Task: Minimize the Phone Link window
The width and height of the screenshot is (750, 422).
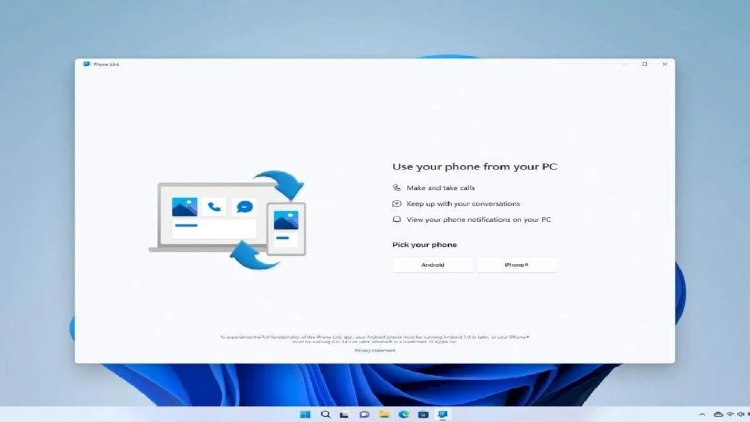Action: pos(625,64)
